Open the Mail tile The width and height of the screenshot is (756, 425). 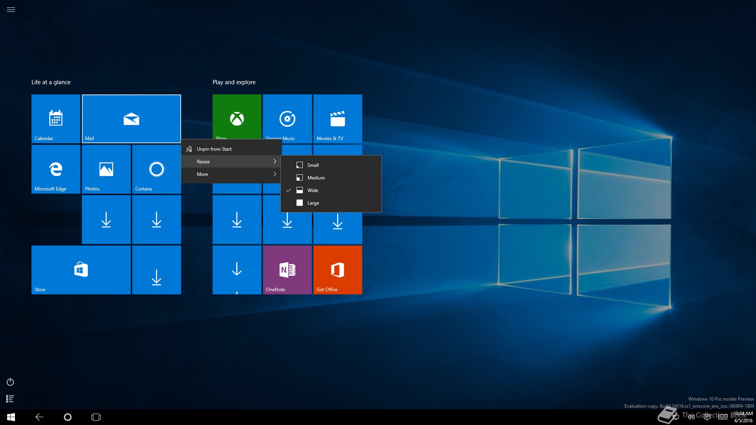pos(132,119)
